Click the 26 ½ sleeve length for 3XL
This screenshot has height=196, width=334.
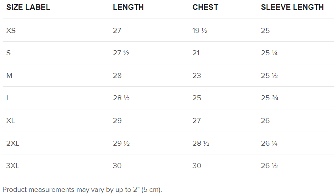[x=269, y=166]
